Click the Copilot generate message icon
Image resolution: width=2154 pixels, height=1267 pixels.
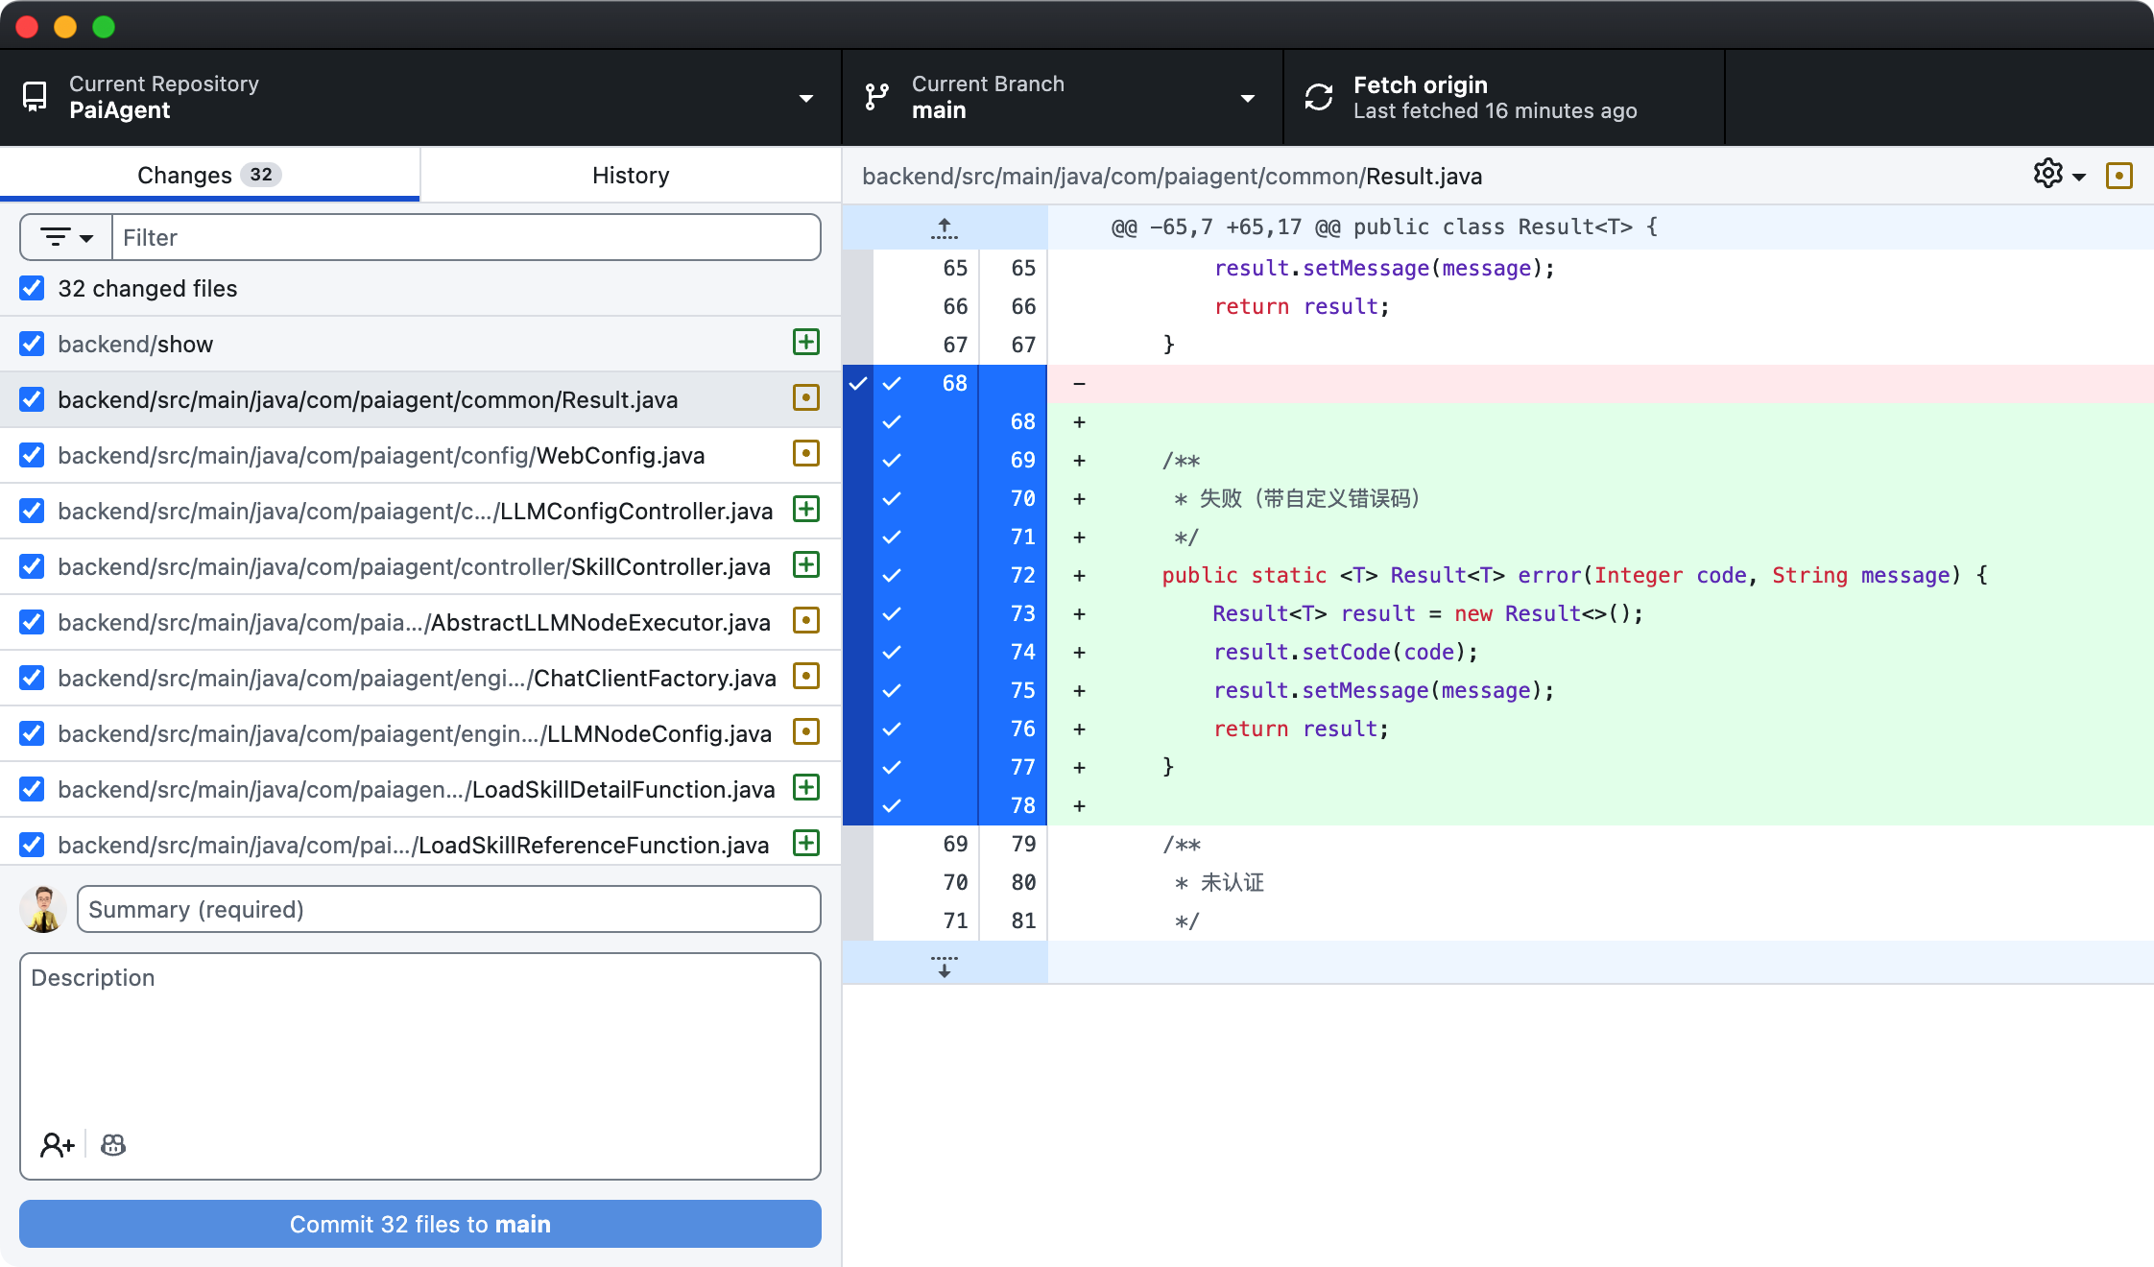(x=113, y=1144)
